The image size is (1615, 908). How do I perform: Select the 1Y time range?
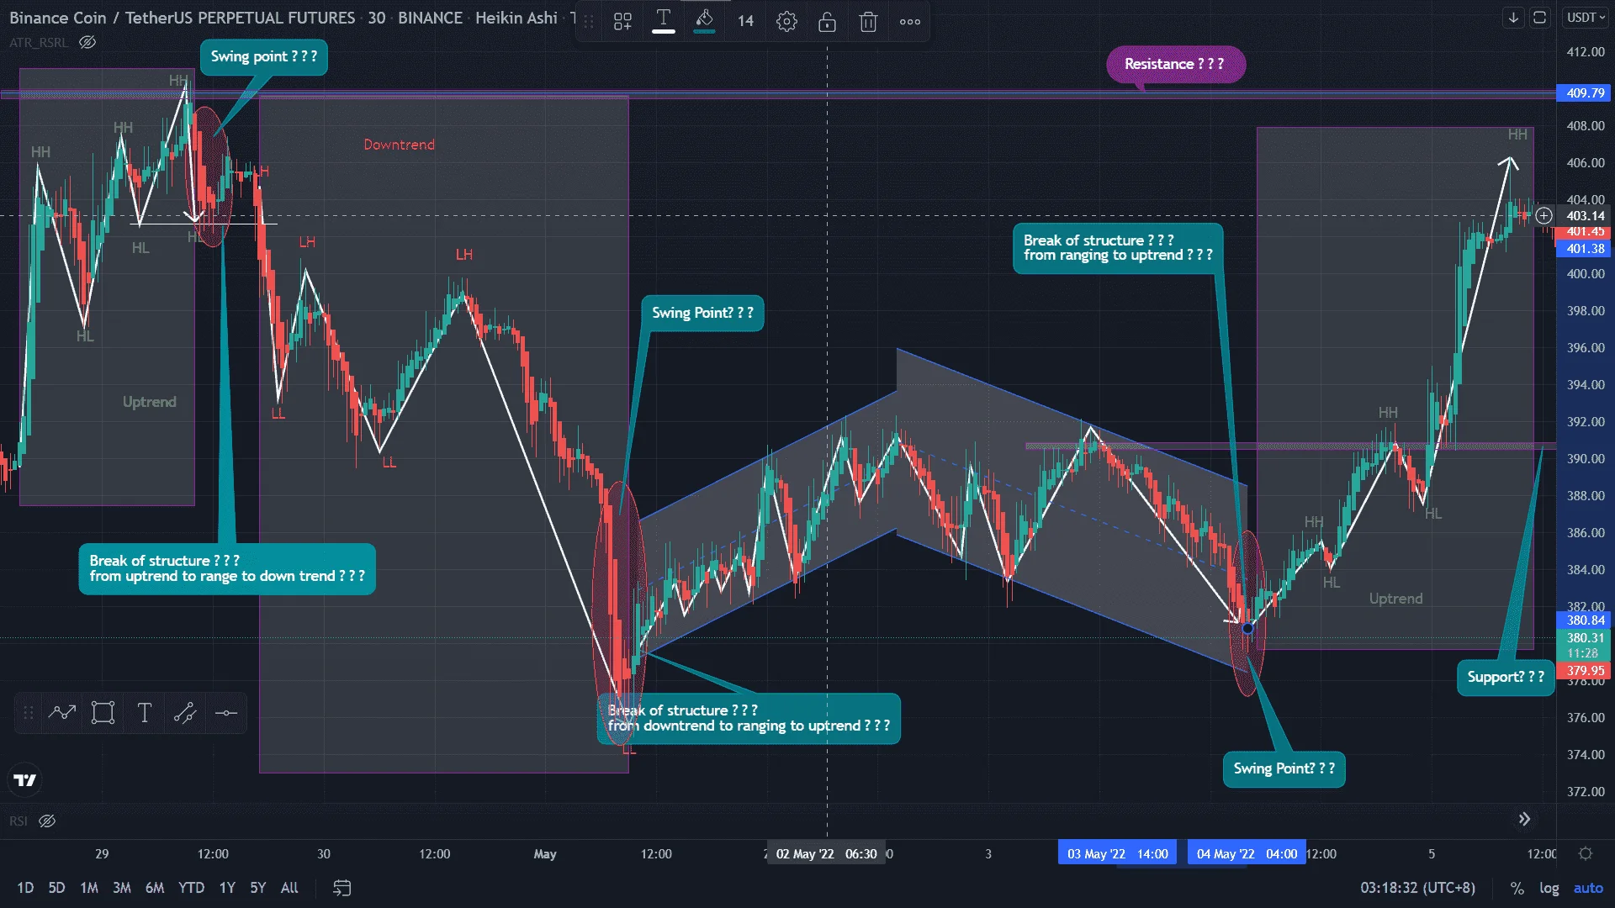(x=227, y=888)
